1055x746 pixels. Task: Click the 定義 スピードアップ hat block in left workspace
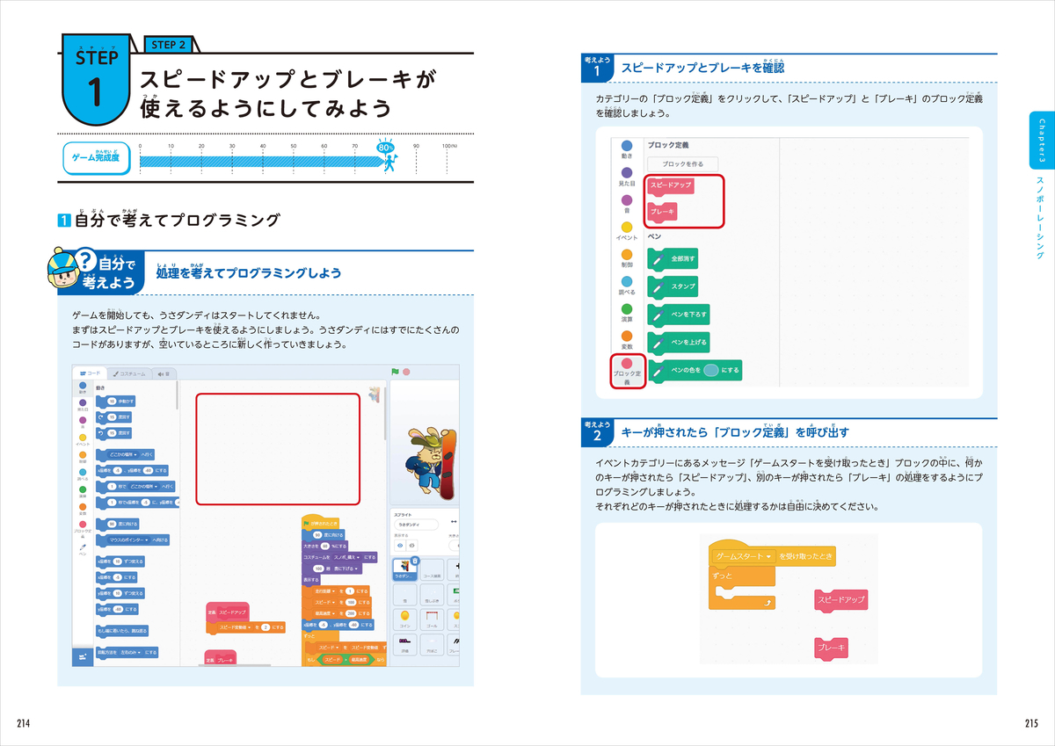[227, 612]
